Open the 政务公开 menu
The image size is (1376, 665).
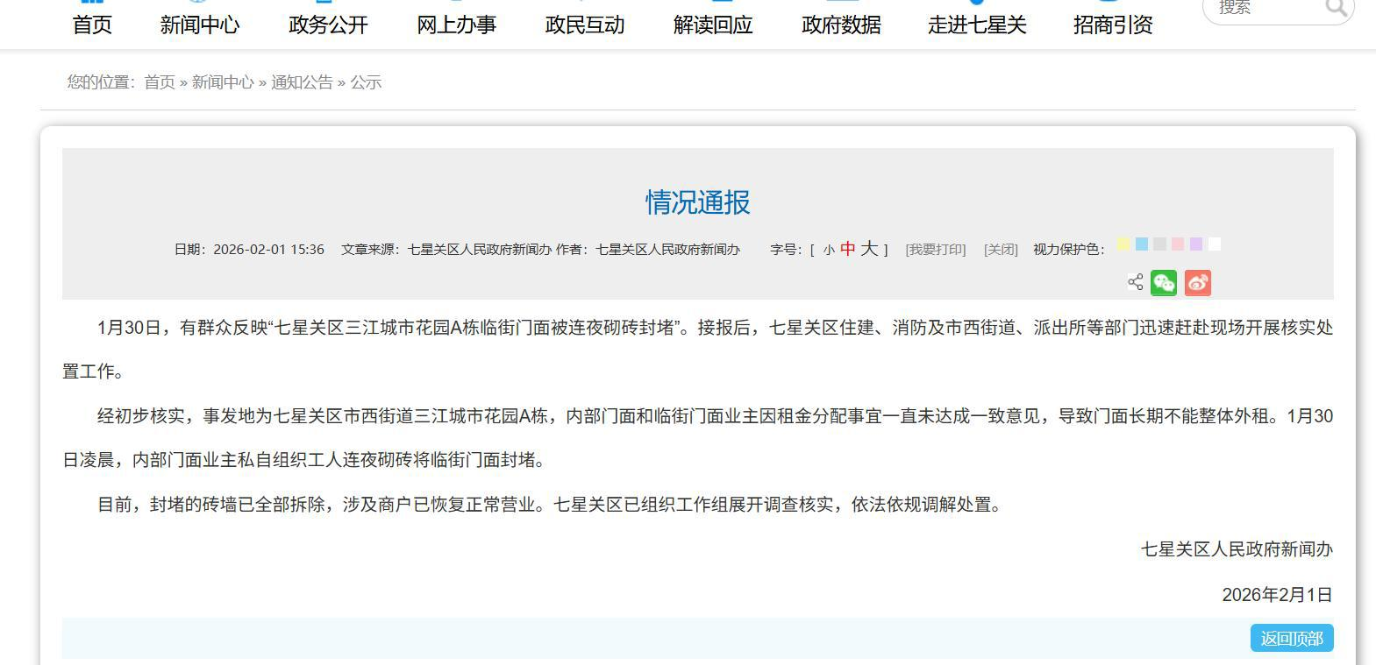click(x=328, y=25)
